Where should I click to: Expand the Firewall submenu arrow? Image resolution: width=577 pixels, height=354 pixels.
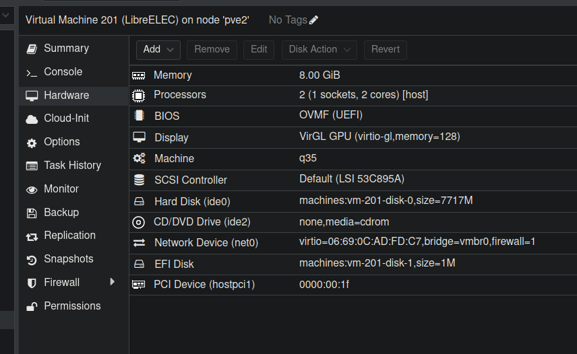[113, 282]
